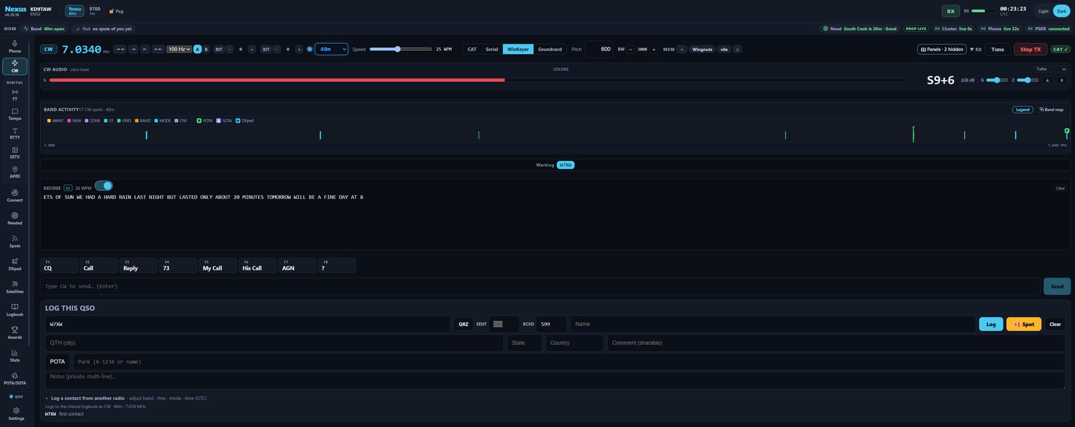Screen dimensions: 1075x427
Task: Open the FT digital mode
Action: [x=15, y=95]
